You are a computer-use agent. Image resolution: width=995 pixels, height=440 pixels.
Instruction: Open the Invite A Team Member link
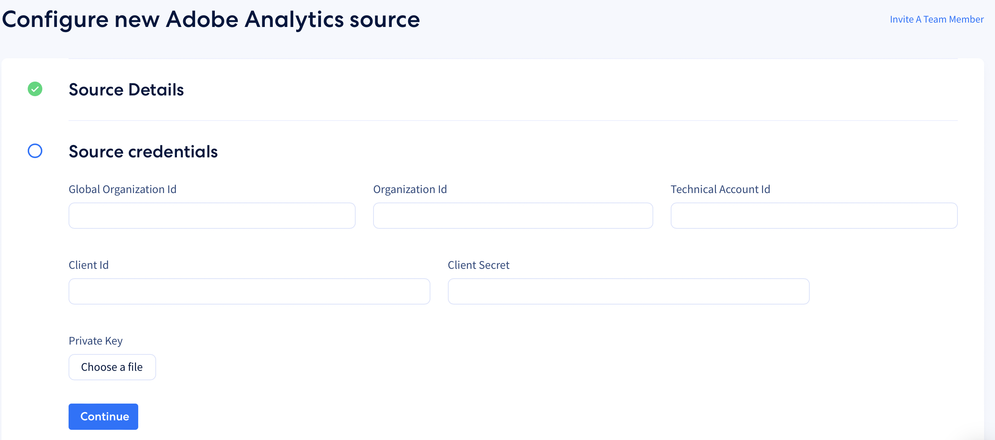[936, 19]
